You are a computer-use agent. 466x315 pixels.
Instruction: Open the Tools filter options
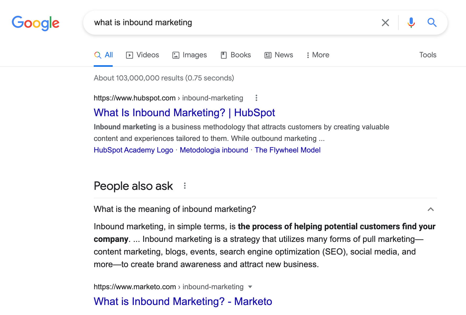428,55
